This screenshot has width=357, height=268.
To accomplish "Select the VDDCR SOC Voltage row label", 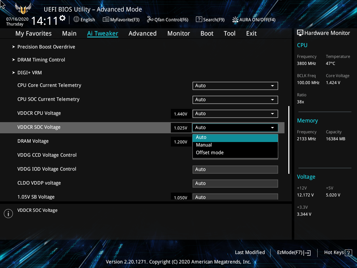I will (x=39, y=127).
